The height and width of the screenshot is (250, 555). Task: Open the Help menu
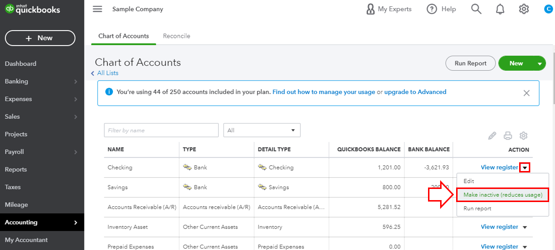coord(441,9)
